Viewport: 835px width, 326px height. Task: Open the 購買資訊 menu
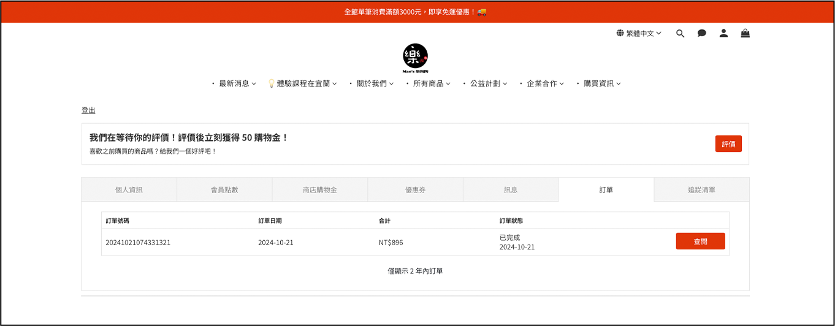[x=599, y=83]
